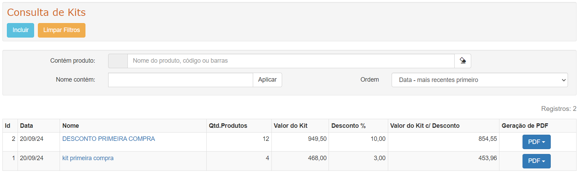Viewport: 579px width, 176px height.
Task: Click the grey product code box
Action: point(118,61)
